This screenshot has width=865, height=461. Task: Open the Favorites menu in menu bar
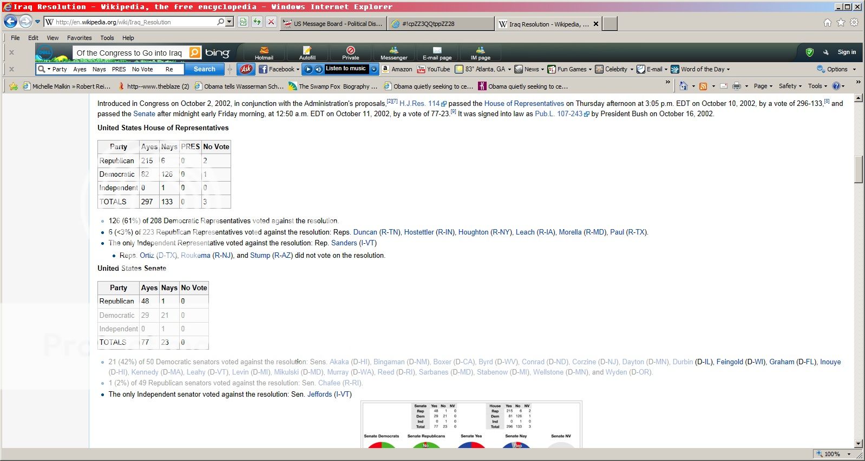point(79,38)
